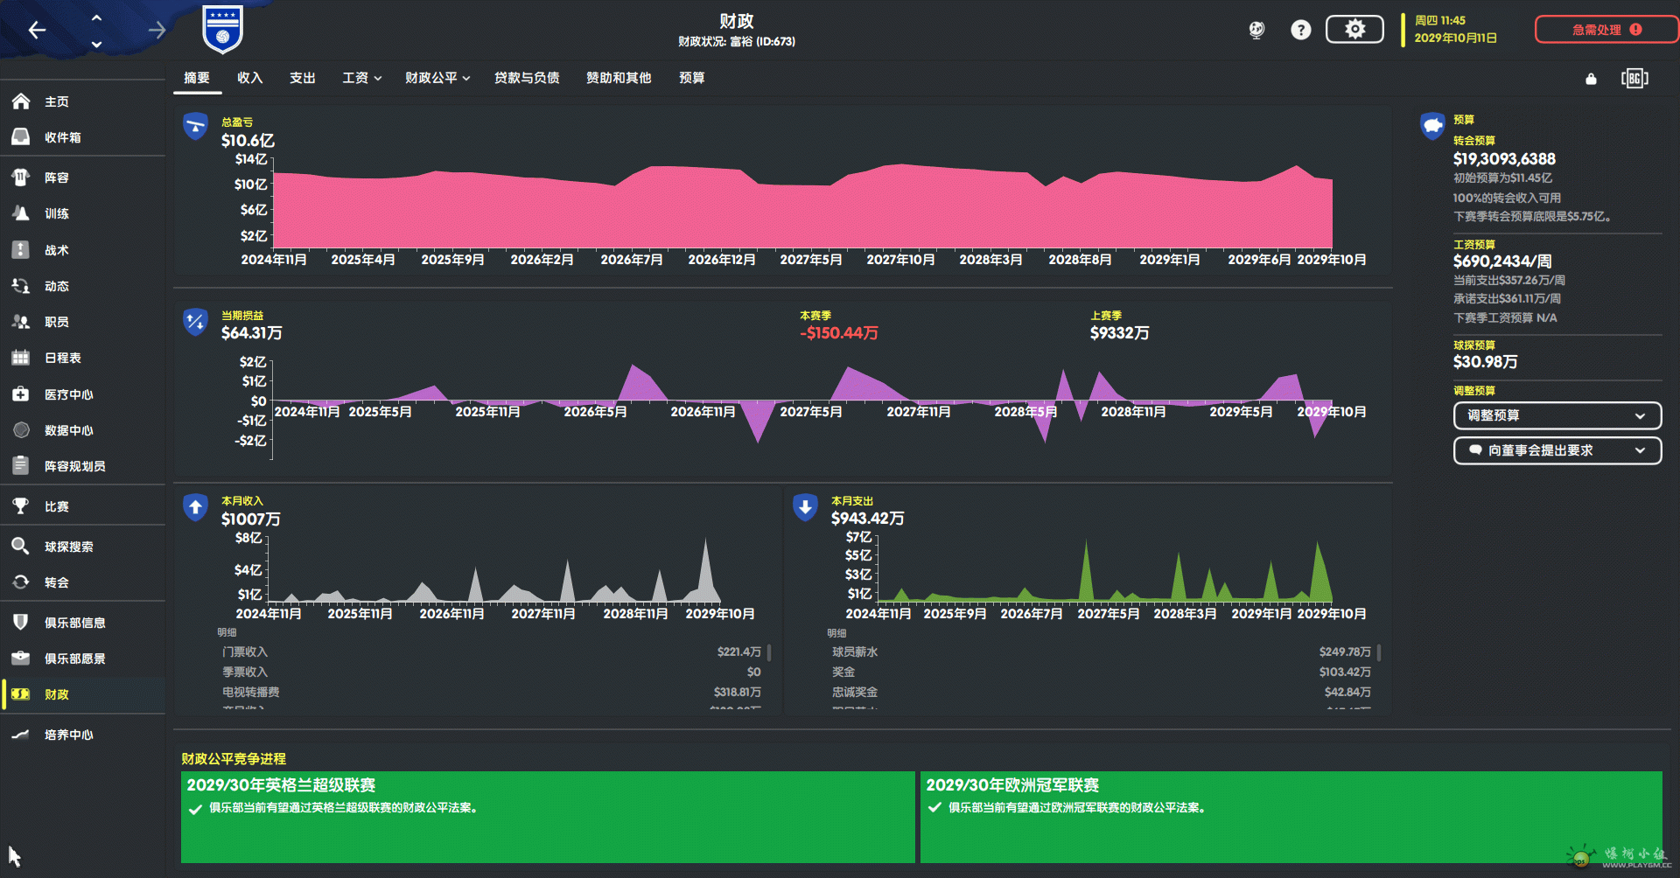Click the lock icon

[x=1591, y=79]
